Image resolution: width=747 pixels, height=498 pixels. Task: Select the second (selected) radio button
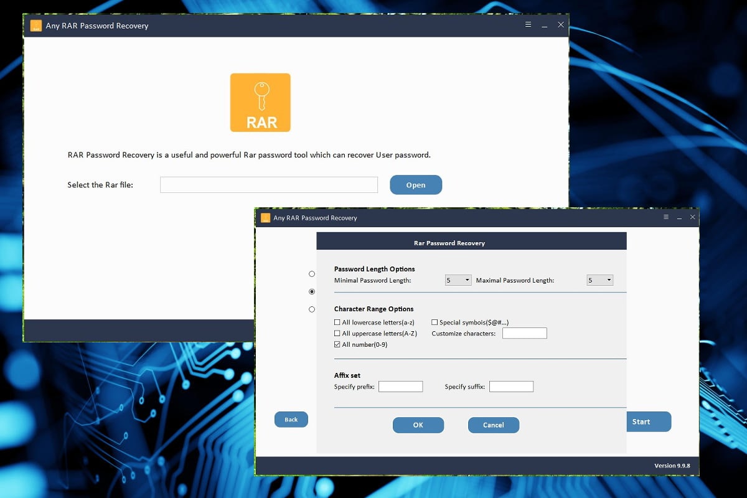click(x=312, y=291)
